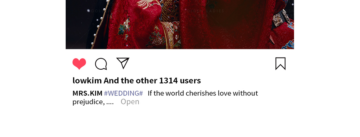Follow the #WEDDING# hashtag link
The width and height of the screenshot is (360, 137).
click(123, 93)
